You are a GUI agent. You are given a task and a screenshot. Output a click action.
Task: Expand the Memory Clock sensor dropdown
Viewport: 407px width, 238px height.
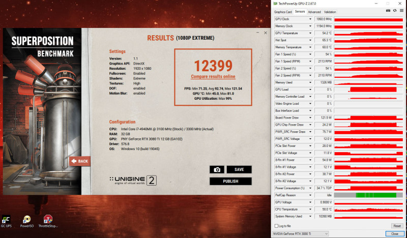click(x=310, y=26)
